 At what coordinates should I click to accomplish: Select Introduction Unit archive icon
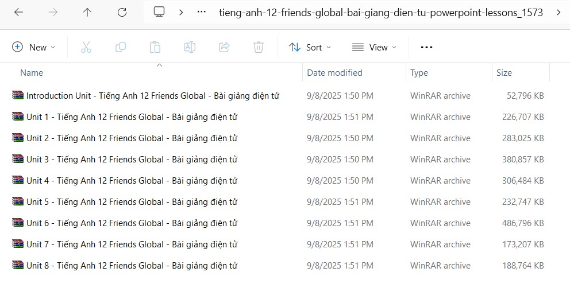[x=18, y=95]
